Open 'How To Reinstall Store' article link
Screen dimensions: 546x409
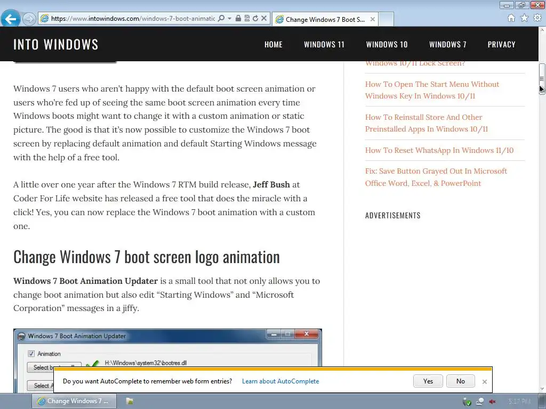(x=426, y=123)
